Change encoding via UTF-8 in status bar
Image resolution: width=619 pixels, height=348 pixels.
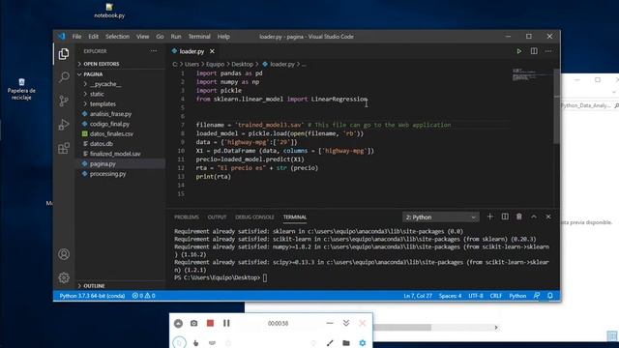[476, 296]
